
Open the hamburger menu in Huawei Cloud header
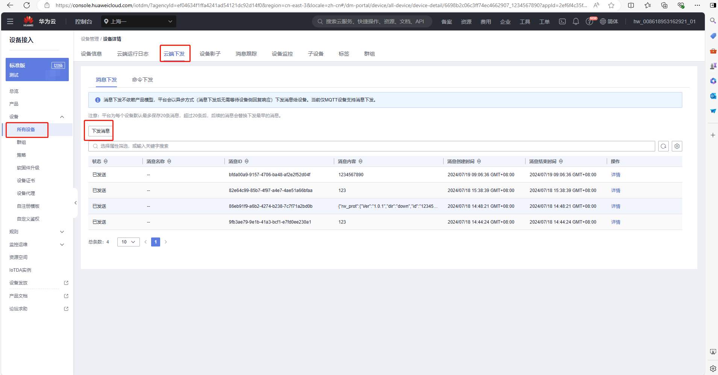click(x=10, y=21)
